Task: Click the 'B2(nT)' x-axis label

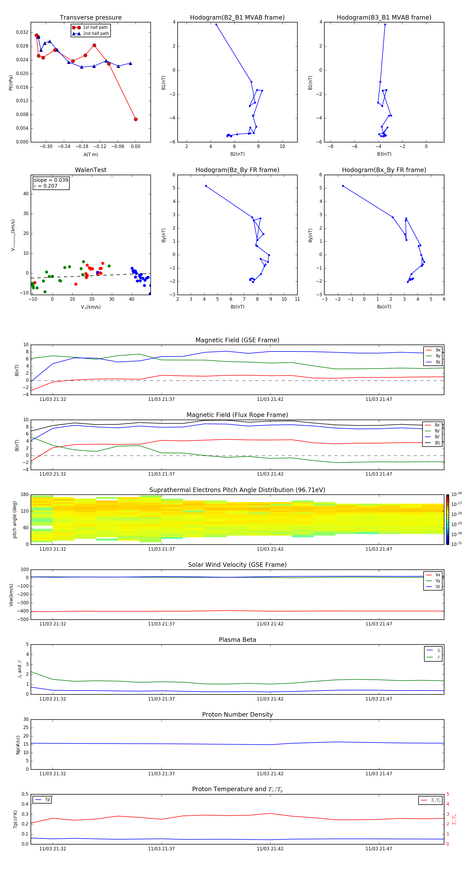Action: (x=237, y=154)
